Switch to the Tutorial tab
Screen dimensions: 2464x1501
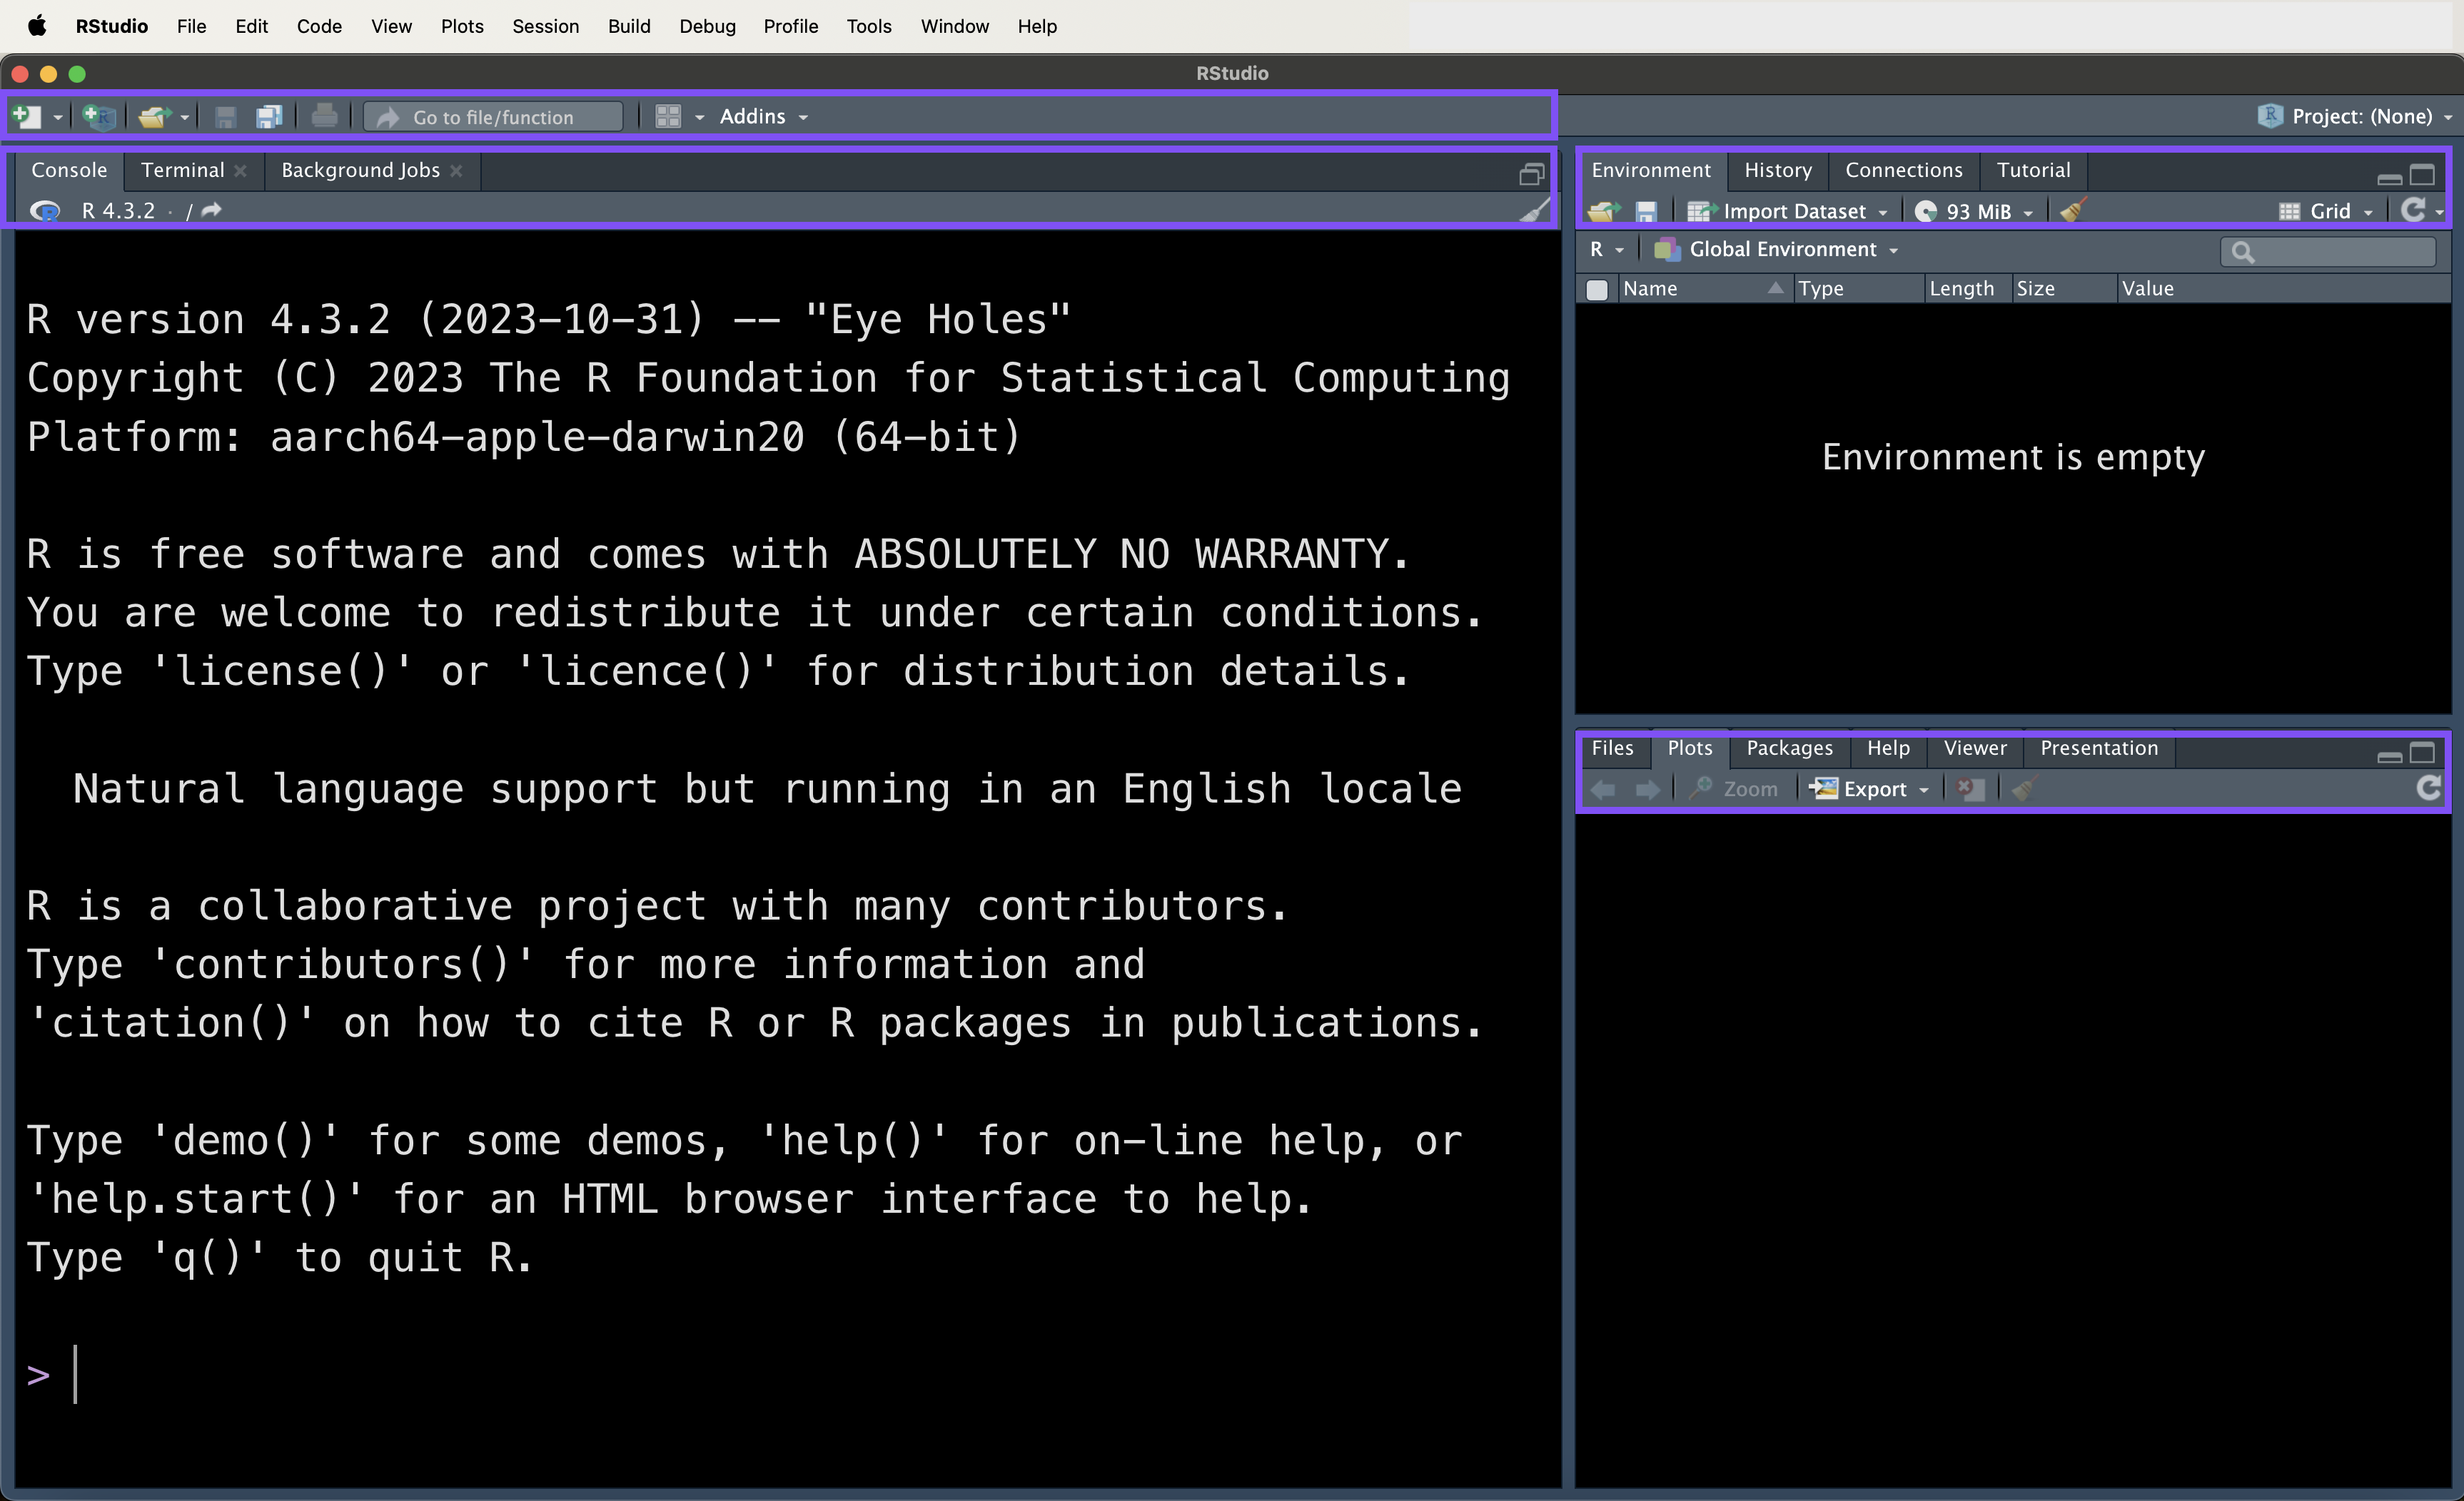click(x=2033, y=170)
